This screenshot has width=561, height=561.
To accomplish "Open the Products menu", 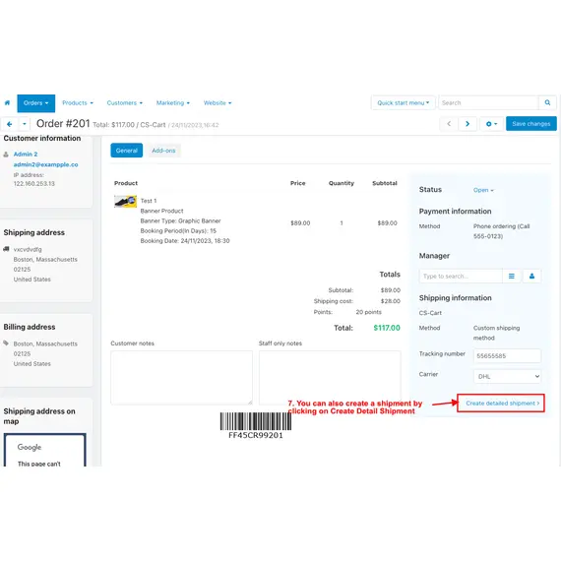I will (x=78, y=103).
